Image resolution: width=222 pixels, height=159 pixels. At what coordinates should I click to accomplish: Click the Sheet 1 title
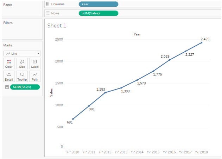point(57,26)
